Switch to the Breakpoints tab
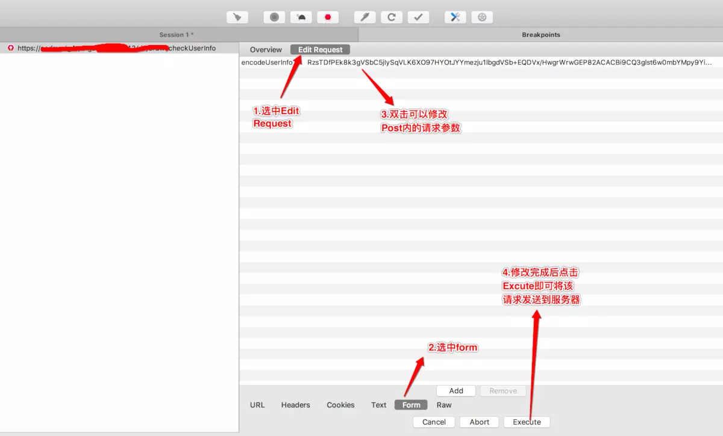This screenshot has width=723, height=436. [541, 35]
